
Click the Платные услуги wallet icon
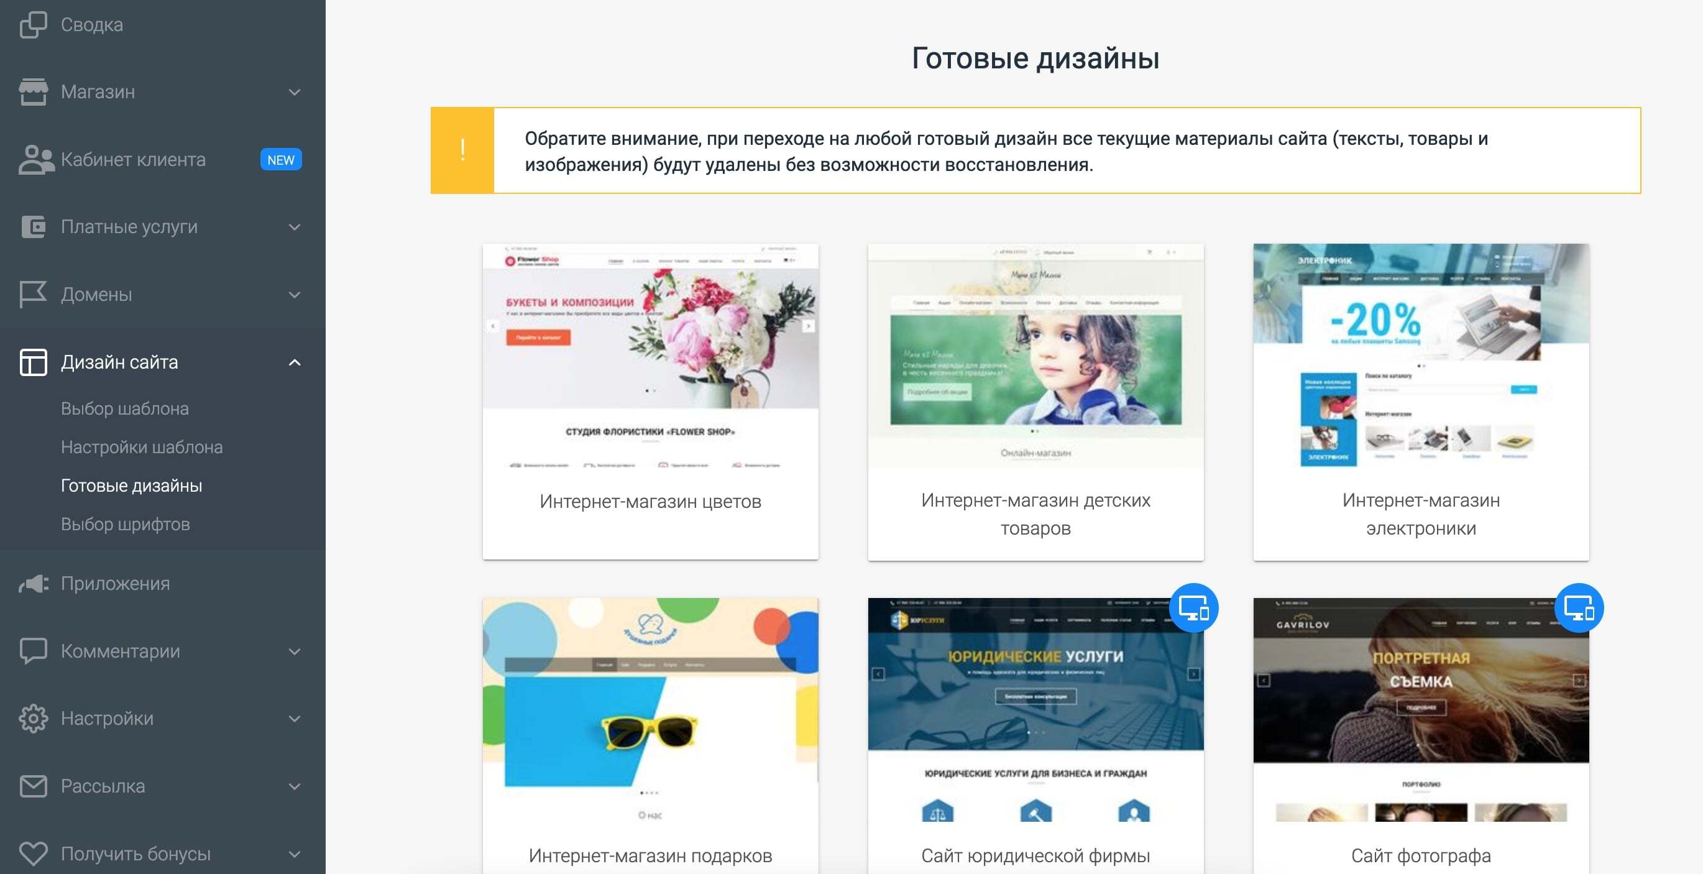[33, 227]
